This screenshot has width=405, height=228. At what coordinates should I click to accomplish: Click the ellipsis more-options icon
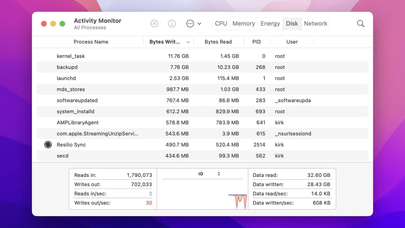tap(190, 23)
